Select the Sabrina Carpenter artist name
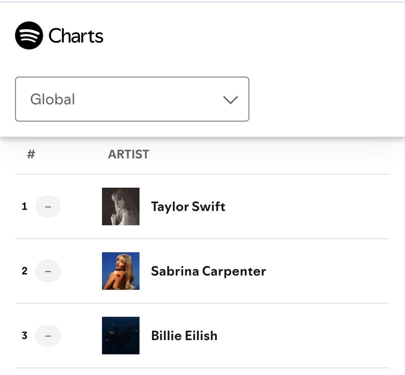The image size is (405, 375). click(x=208, y=271)
